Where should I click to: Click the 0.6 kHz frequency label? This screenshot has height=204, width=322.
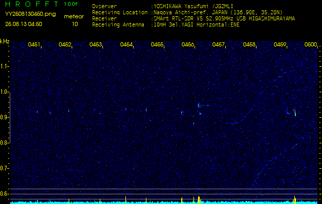coord(4,194)
